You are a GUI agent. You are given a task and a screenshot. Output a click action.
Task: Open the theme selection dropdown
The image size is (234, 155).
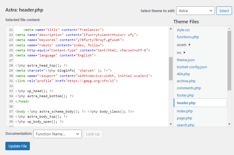(195, 11)
